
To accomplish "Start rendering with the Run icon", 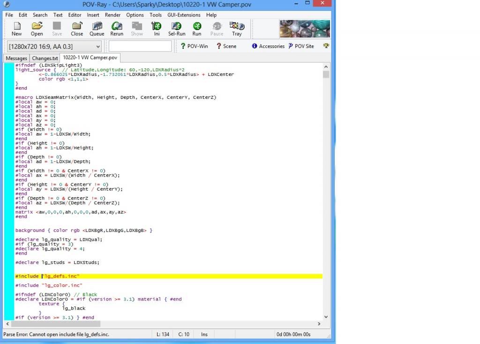I will (x=197, y=29).
